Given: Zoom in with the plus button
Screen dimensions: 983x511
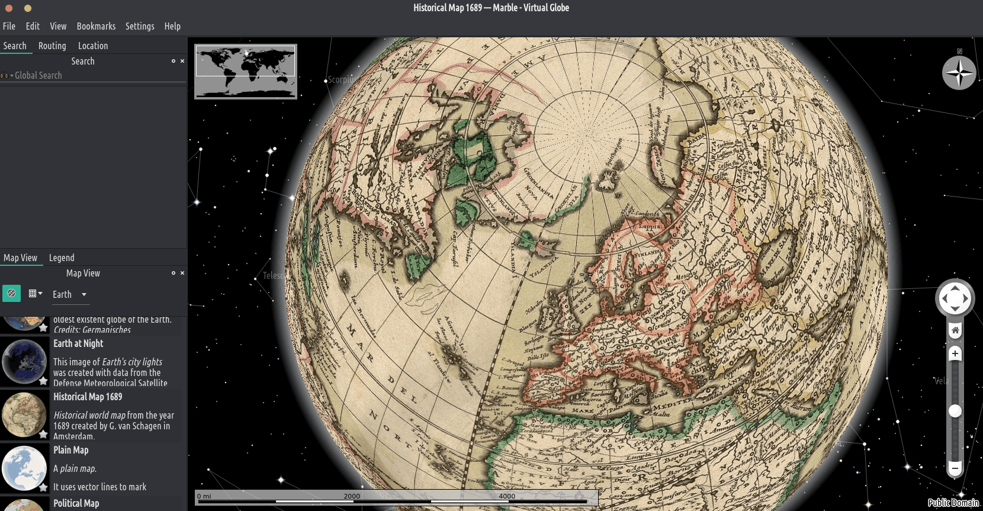Looking at the screenshot, I should point(955,353).
